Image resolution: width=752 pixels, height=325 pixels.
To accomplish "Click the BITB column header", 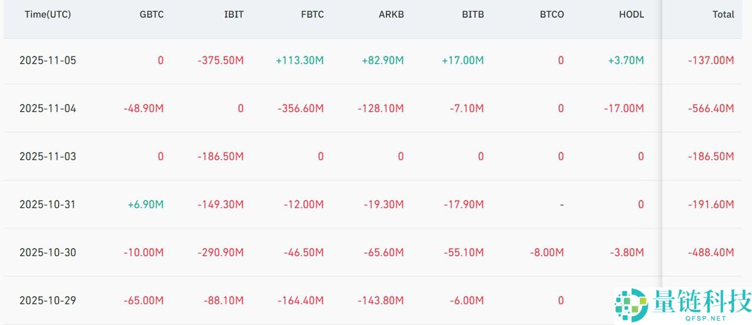I will (472, 14).
